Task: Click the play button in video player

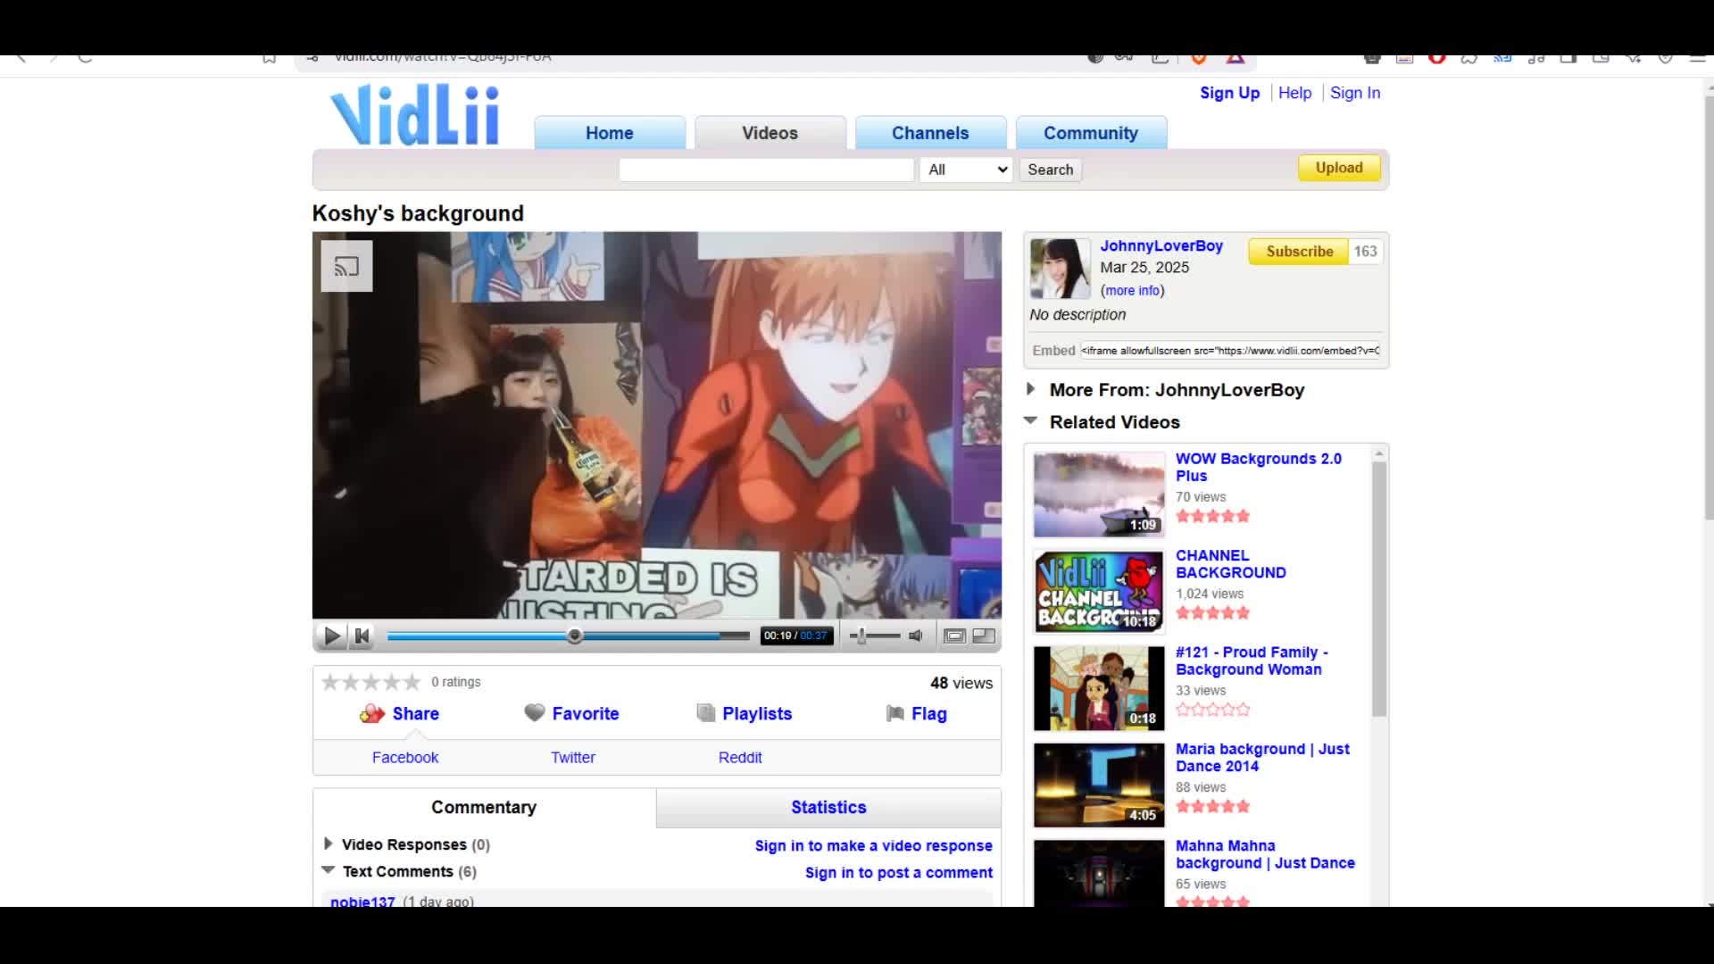Action: pos(331,636)
